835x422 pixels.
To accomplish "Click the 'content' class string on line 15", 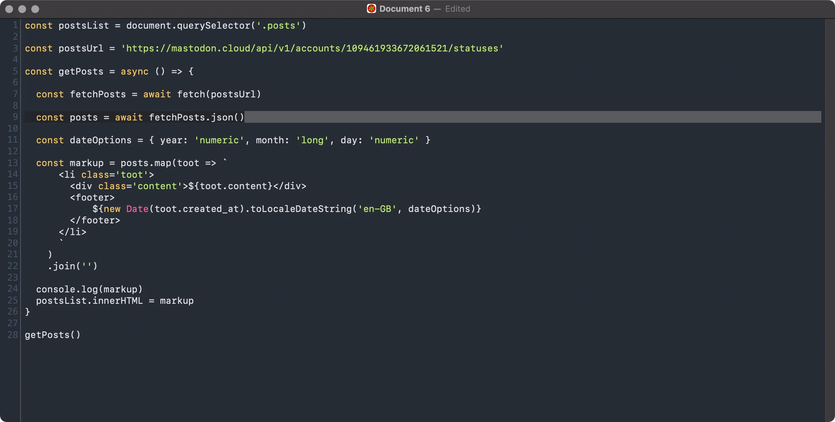I will tap(157, 186).
